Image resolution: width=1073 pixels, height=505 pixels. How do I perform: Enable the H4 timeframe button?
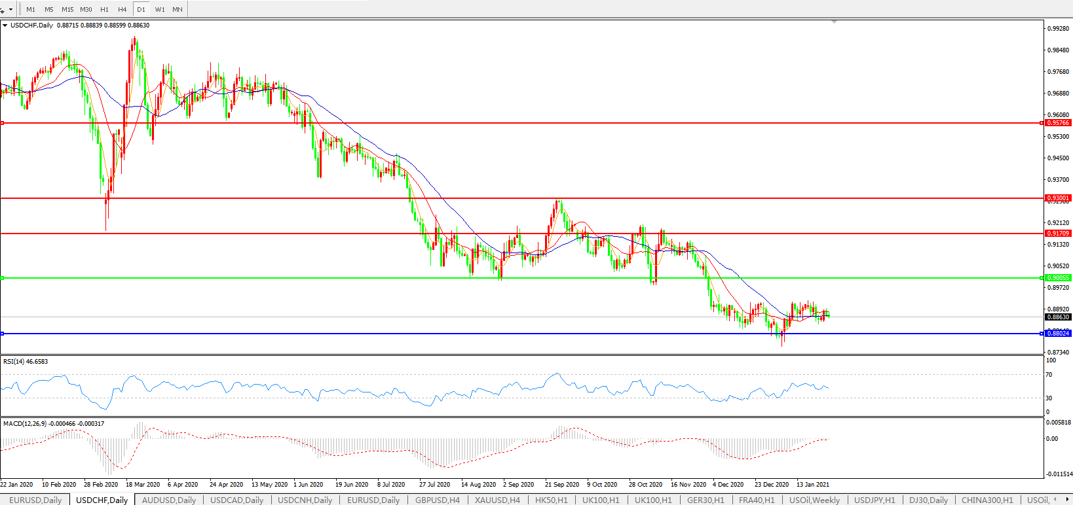[x=122, y=10]
